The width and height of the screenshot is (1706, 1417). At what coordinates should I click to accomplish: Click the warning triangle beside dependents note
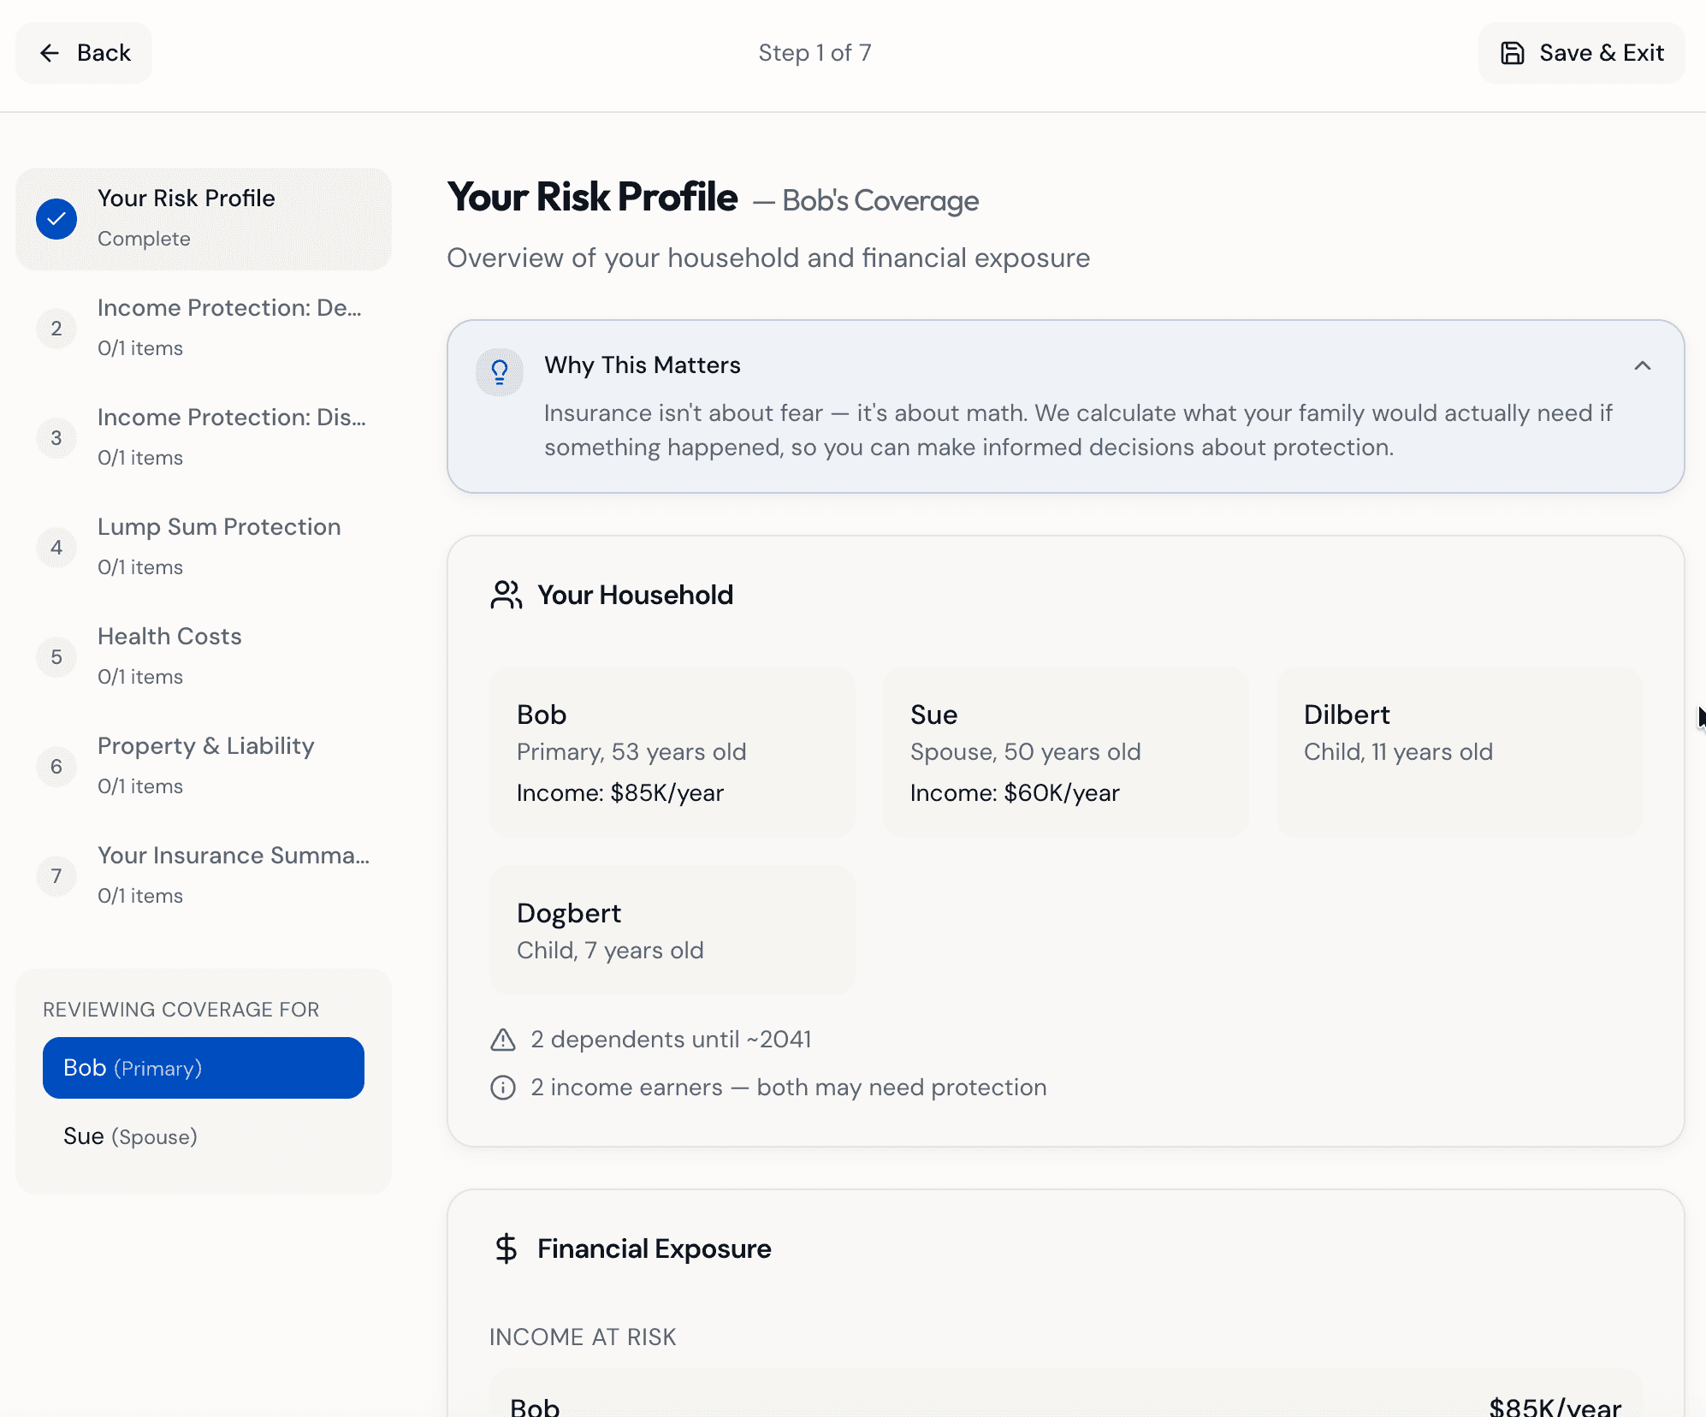[x=503, y=1040]
